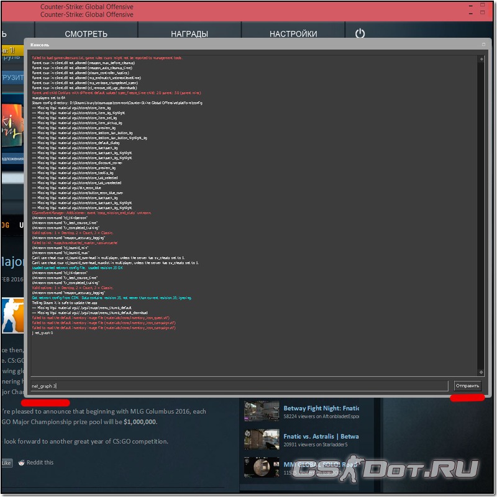Click the console scrollbar up arrow
This screenshot has height=497, width=497.
pyautogui.click(x=481, y=59)
